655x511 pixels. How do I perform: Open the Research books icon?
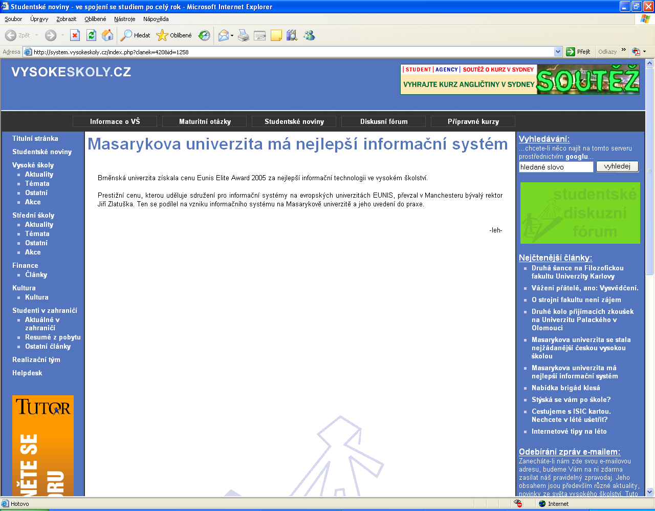[292, 35]
